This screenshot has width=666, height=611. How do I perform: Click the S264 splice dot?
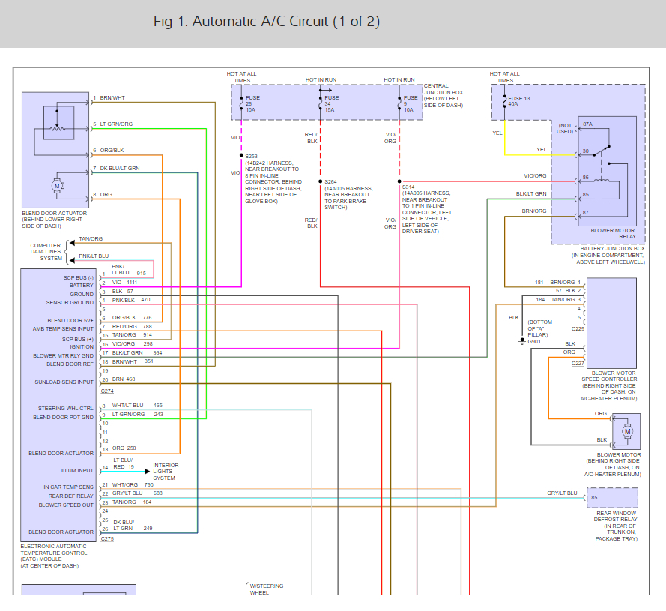pyautogui.click(x=320, y=181)
